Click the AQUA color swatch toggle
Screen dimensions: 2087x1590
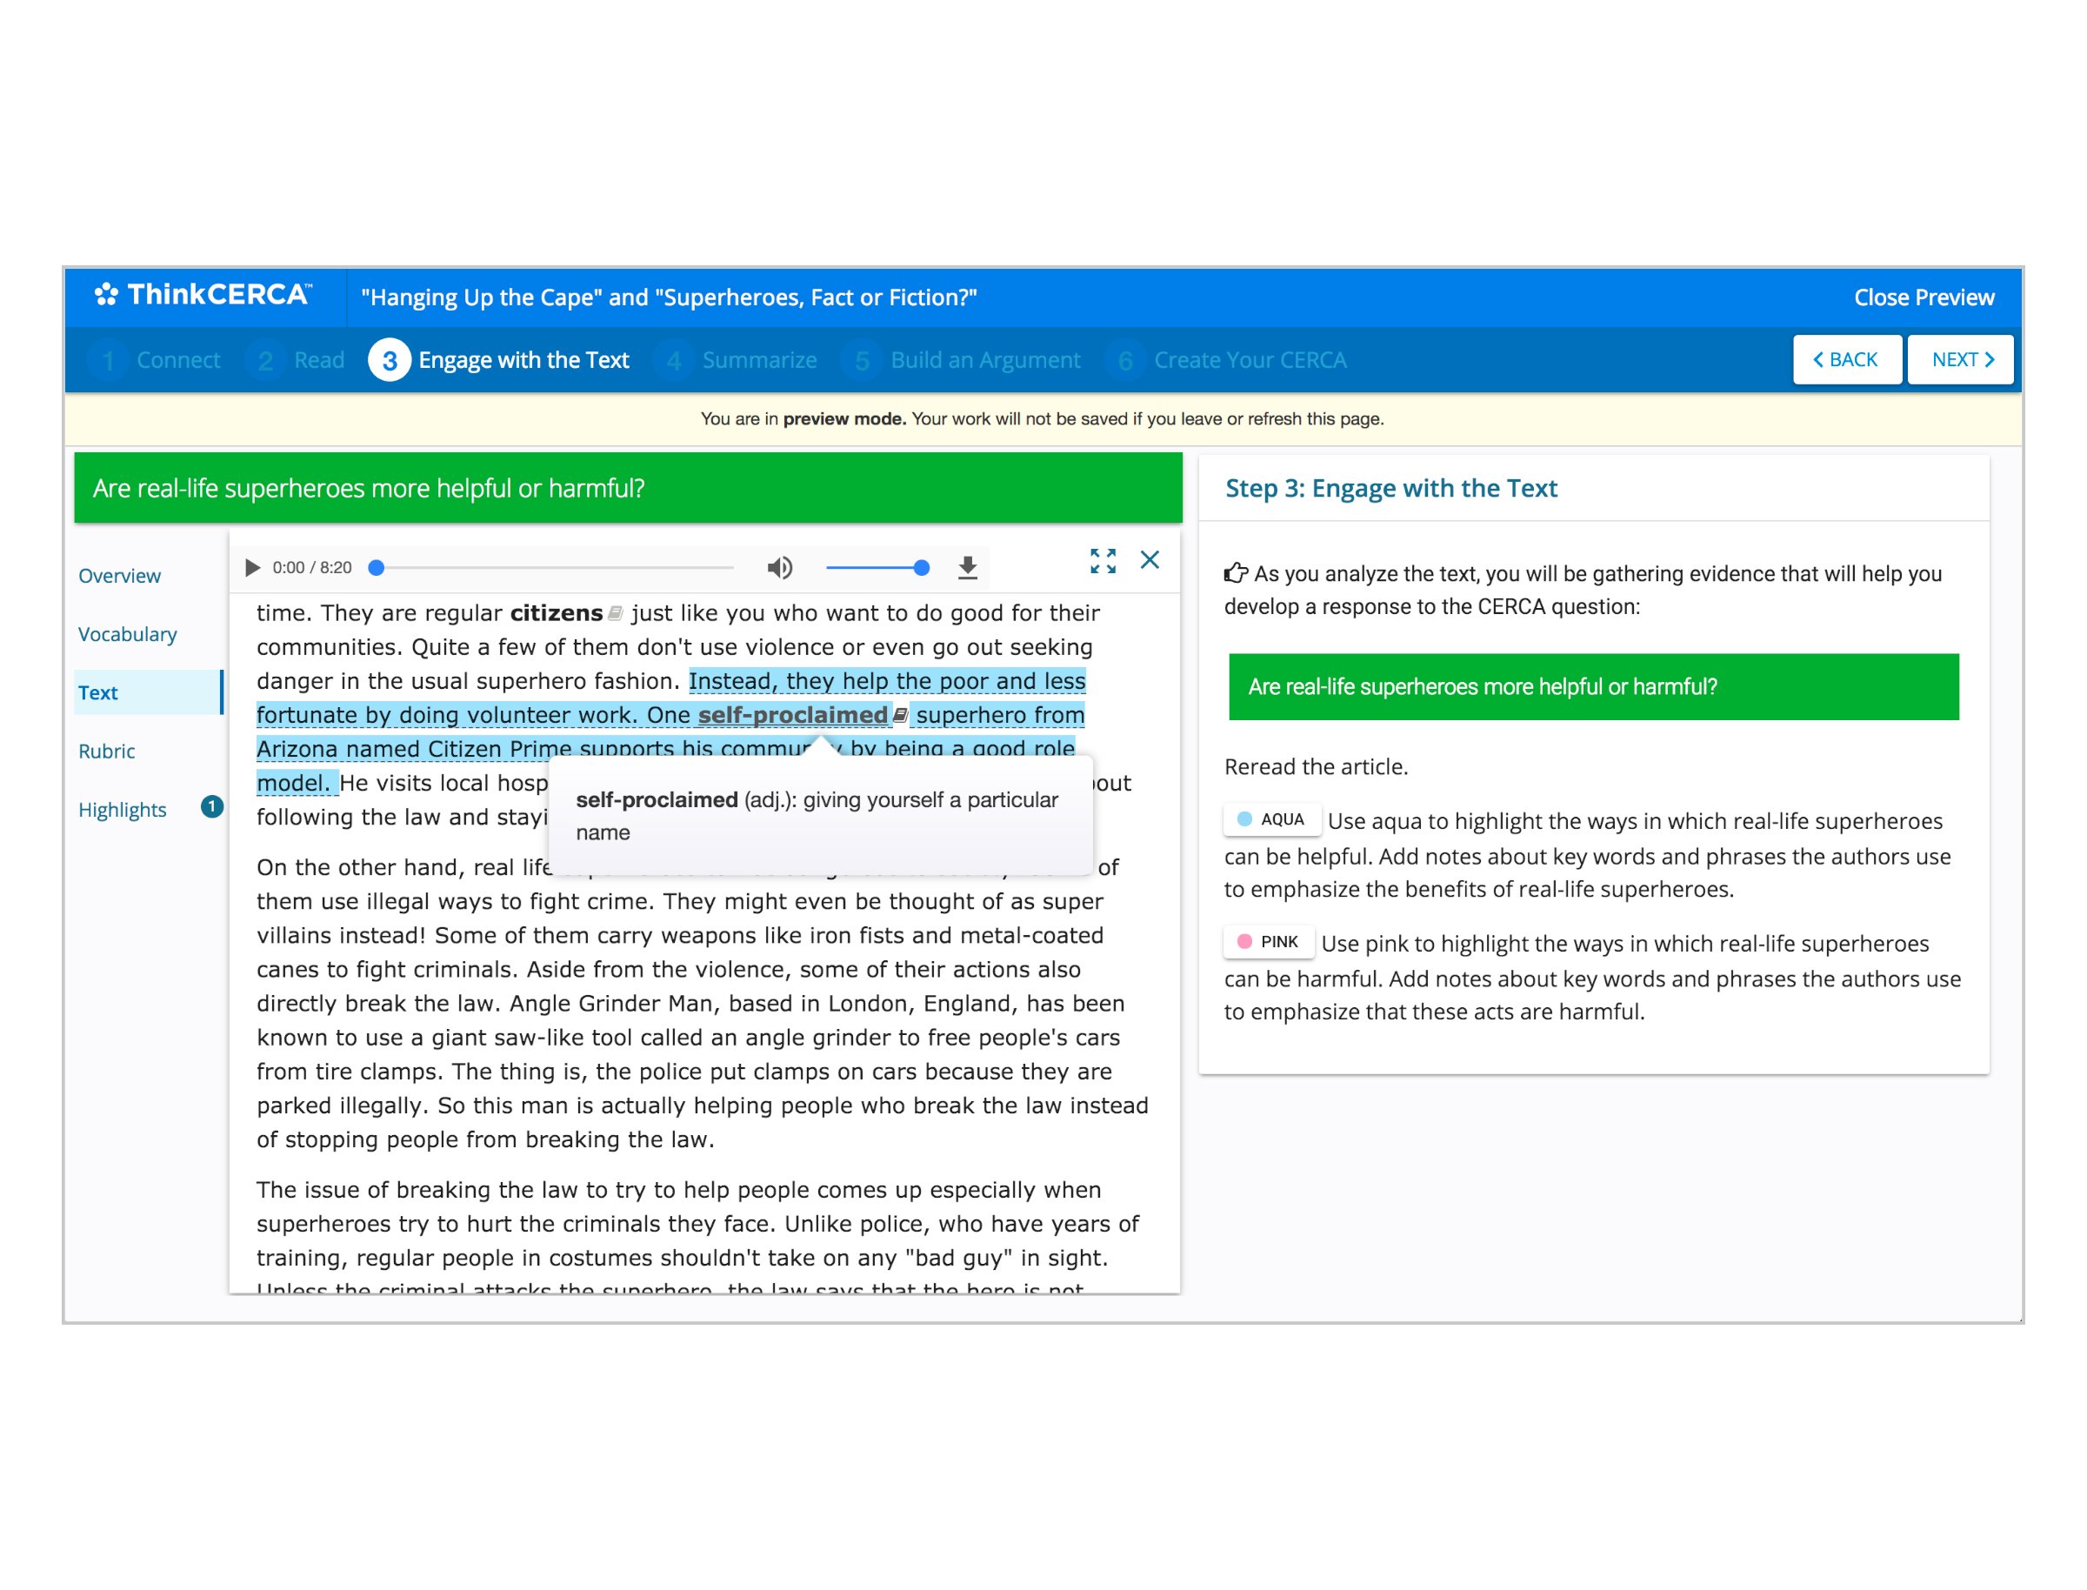pyautogui.click(x=1272, y=820)
